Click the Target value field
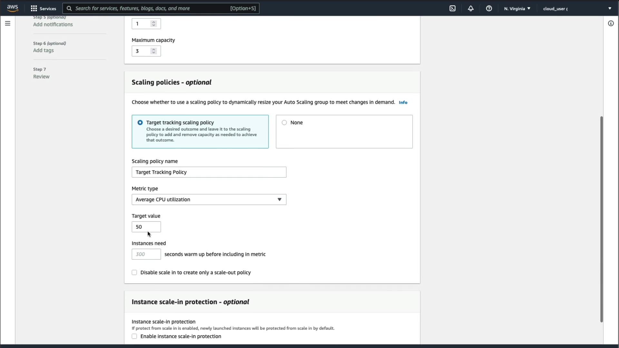Viewport: 619px width, 348px height. 146,227
